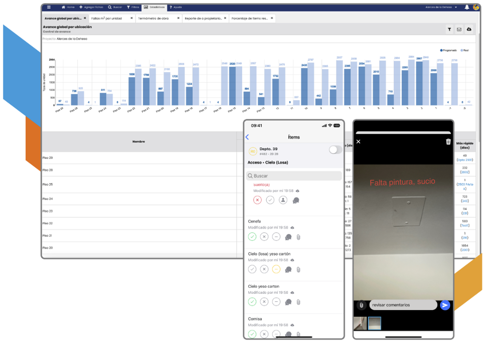
Task: Attach a file using paperclip beside comment box
Action: pos(361,305)
